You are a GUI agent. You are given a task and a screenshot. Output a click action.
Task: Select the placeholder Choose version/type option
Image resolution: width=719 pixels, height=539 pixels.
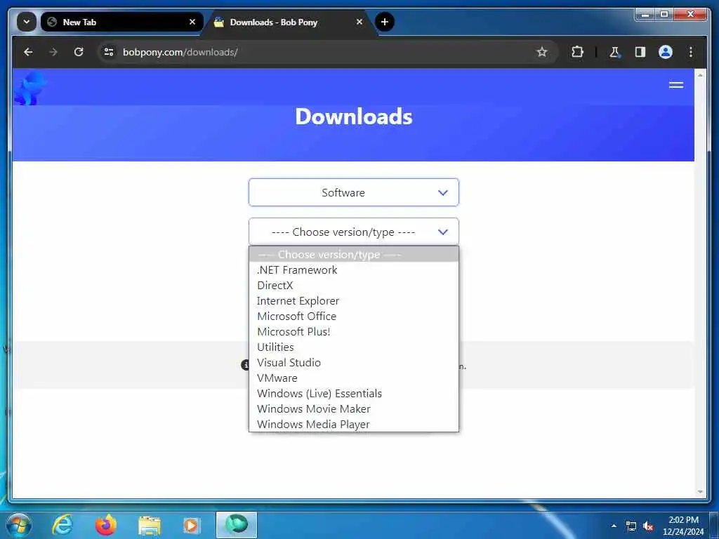354,254
